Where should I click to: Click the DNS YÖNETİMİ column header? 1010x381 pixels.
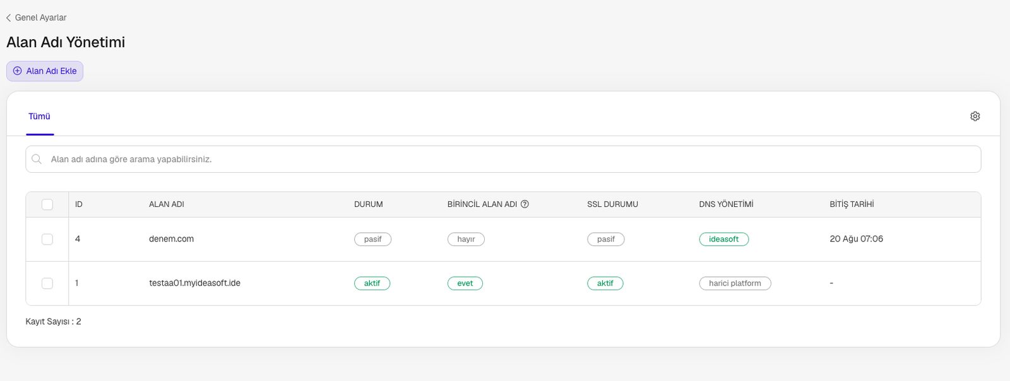(x=726, y=204)
